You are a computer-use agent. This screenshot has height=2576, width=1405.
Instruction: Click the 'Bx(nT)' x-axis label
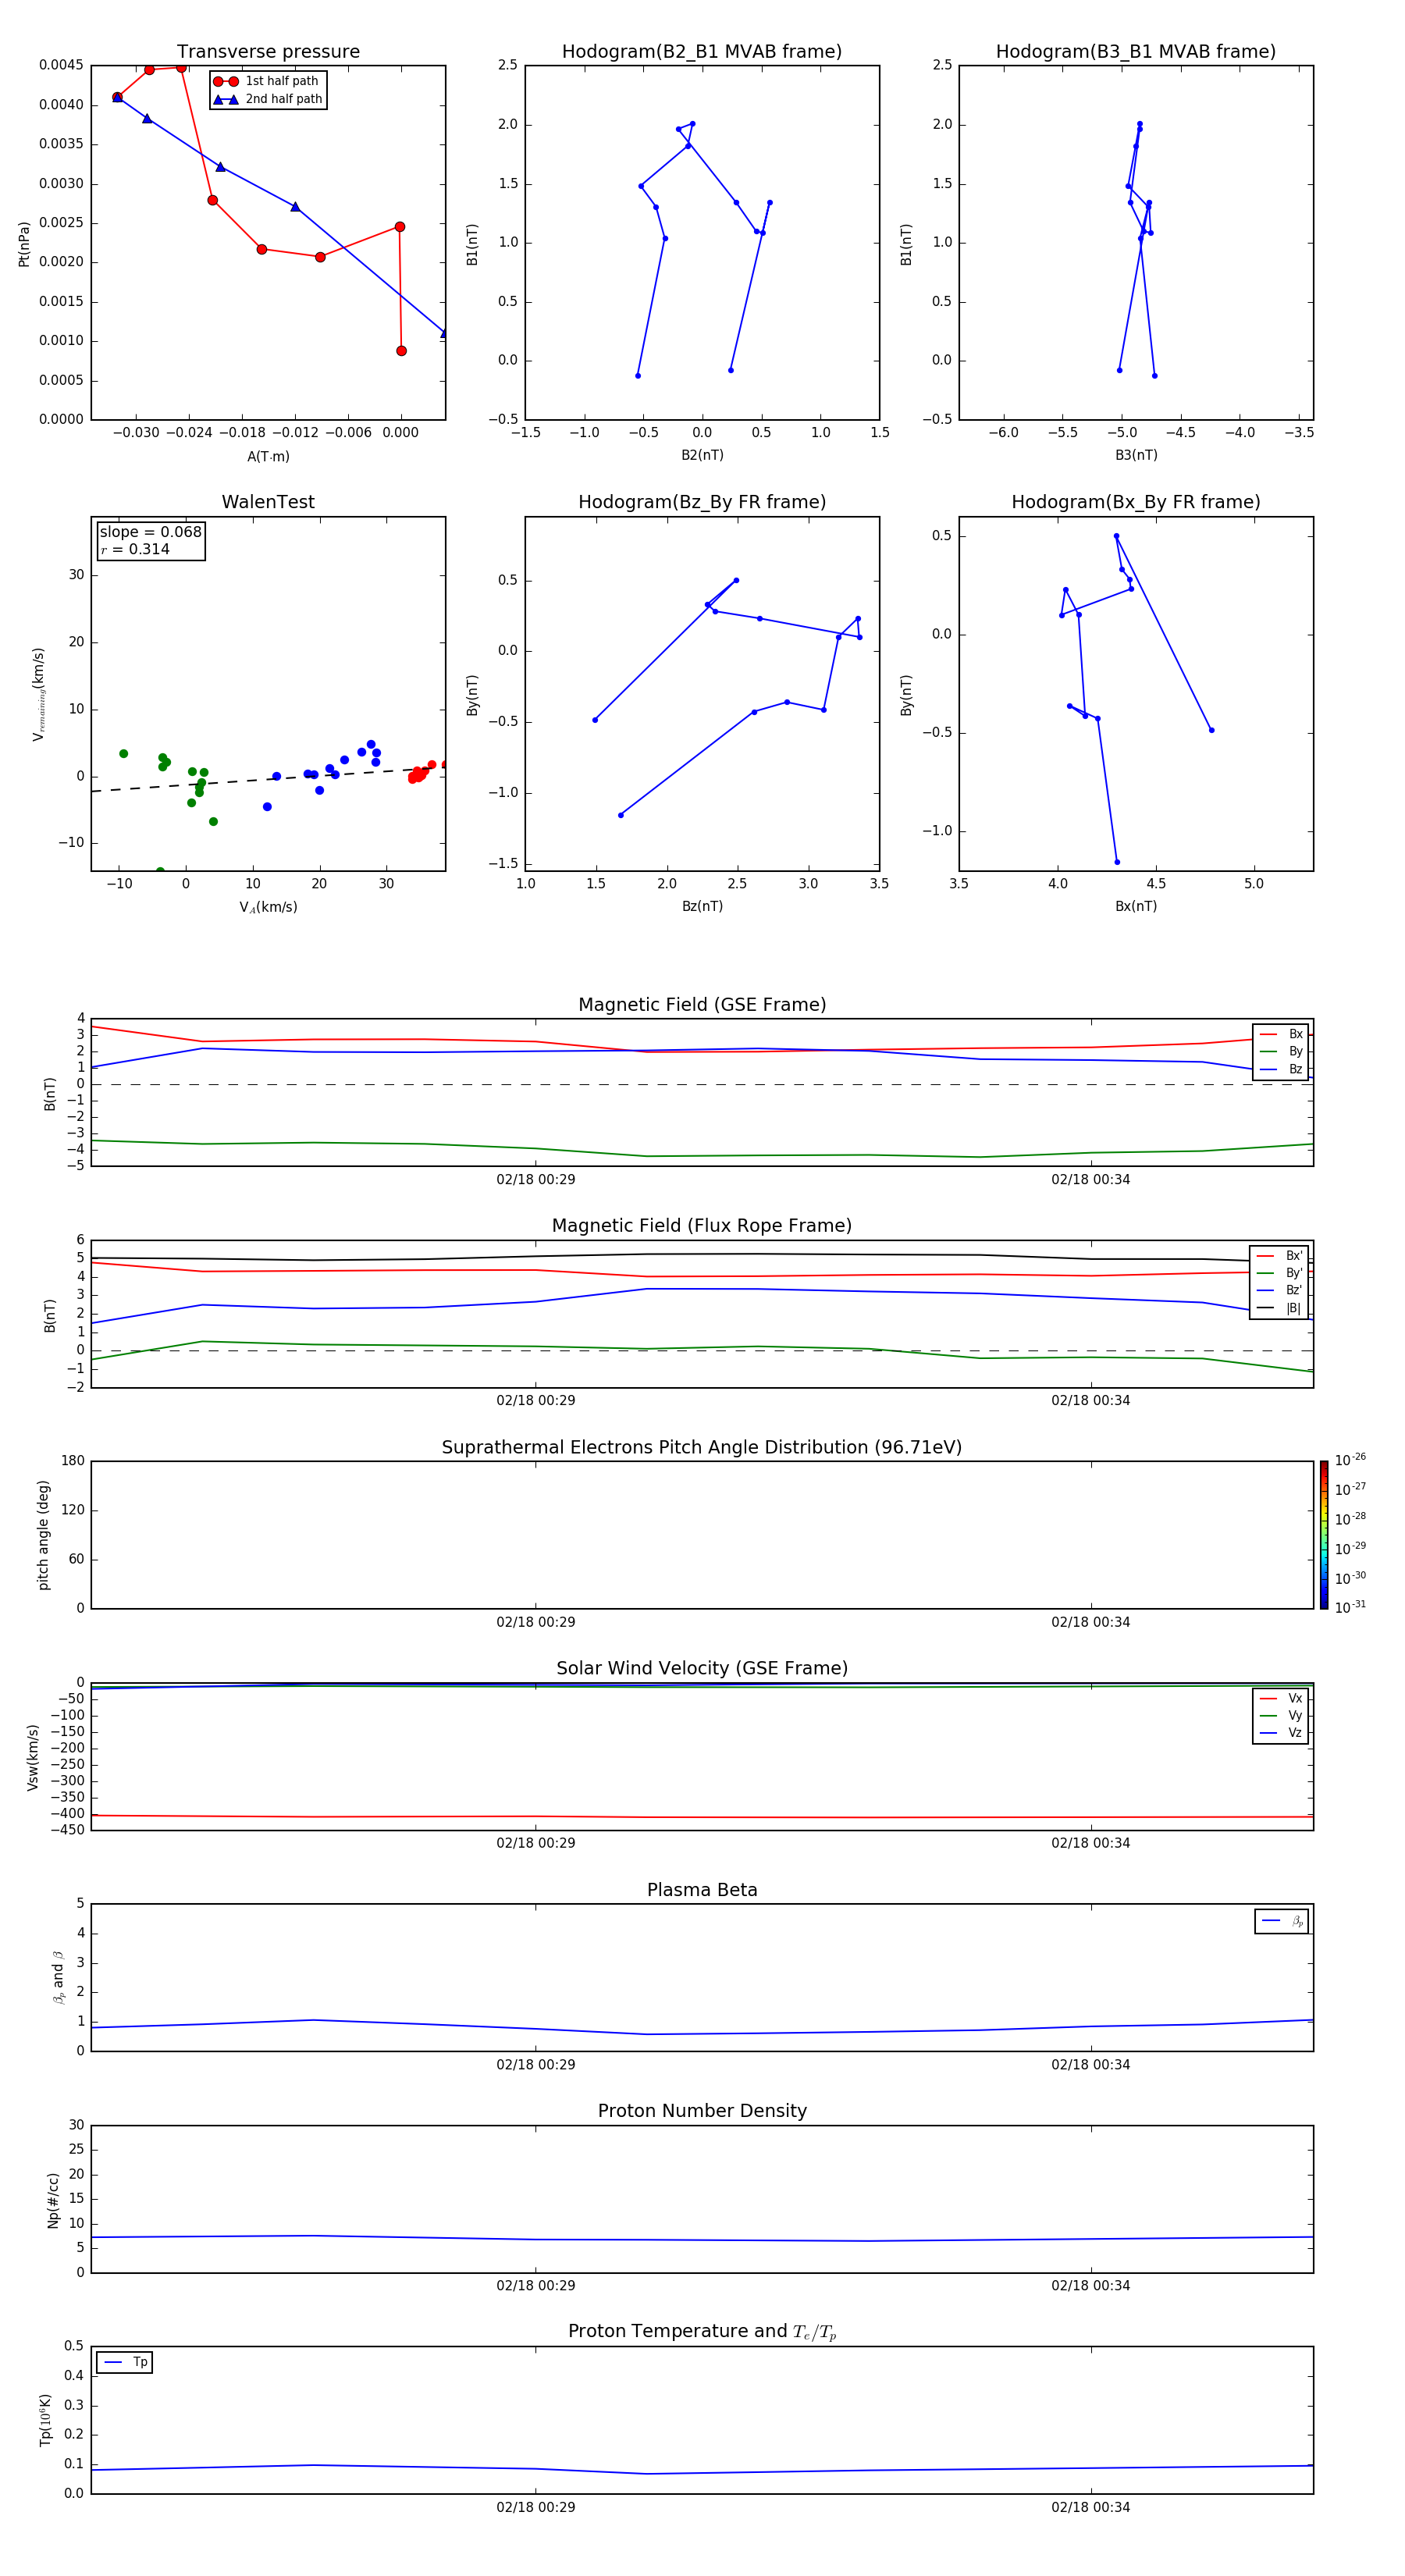coord(1136,906)
